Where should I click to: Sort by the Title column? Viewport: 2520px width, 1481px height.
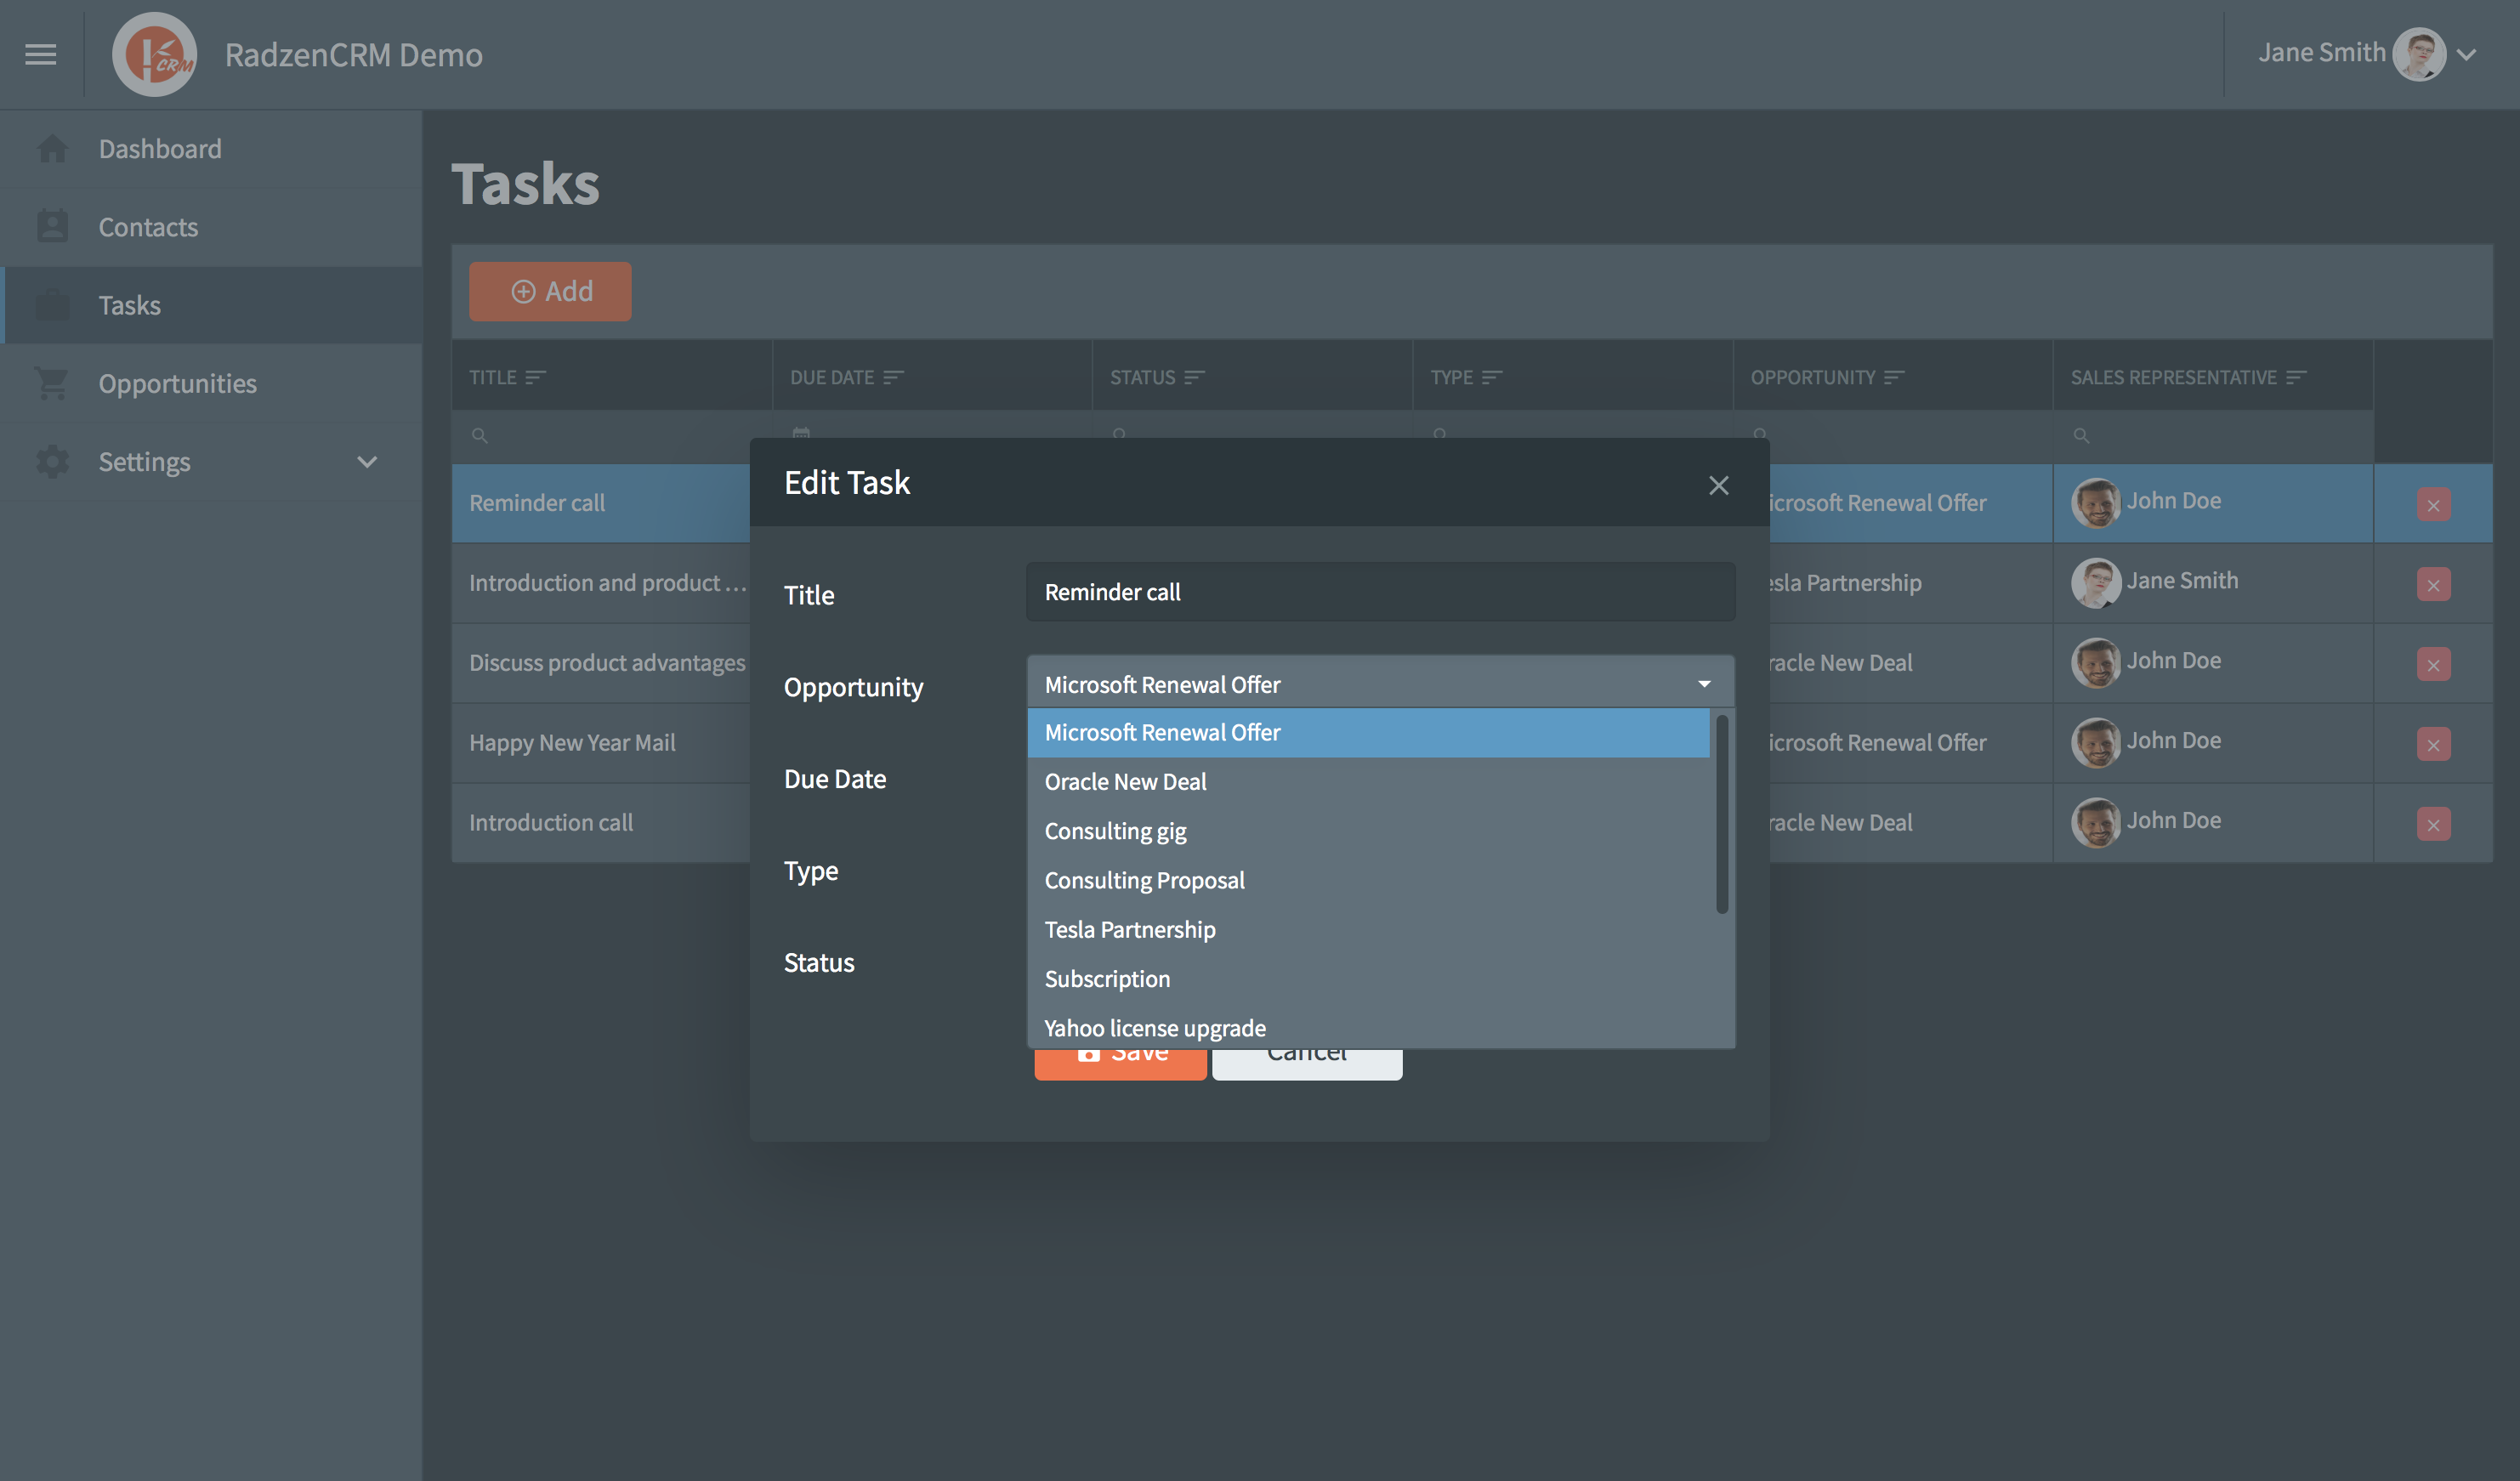[536, 377]
